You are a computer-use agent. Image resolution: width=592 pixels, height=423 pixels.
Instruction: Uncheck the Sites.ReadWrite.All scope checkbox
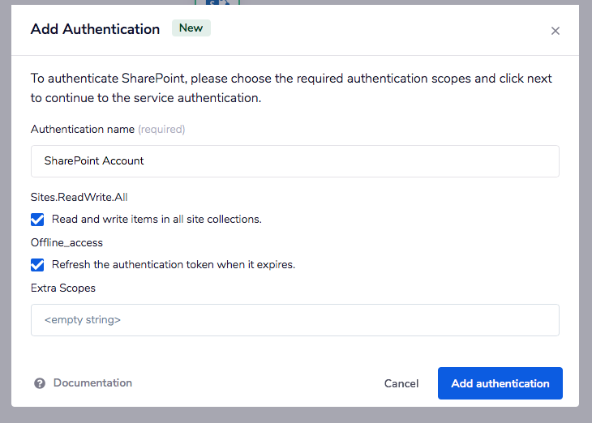[x=37, y=220]
